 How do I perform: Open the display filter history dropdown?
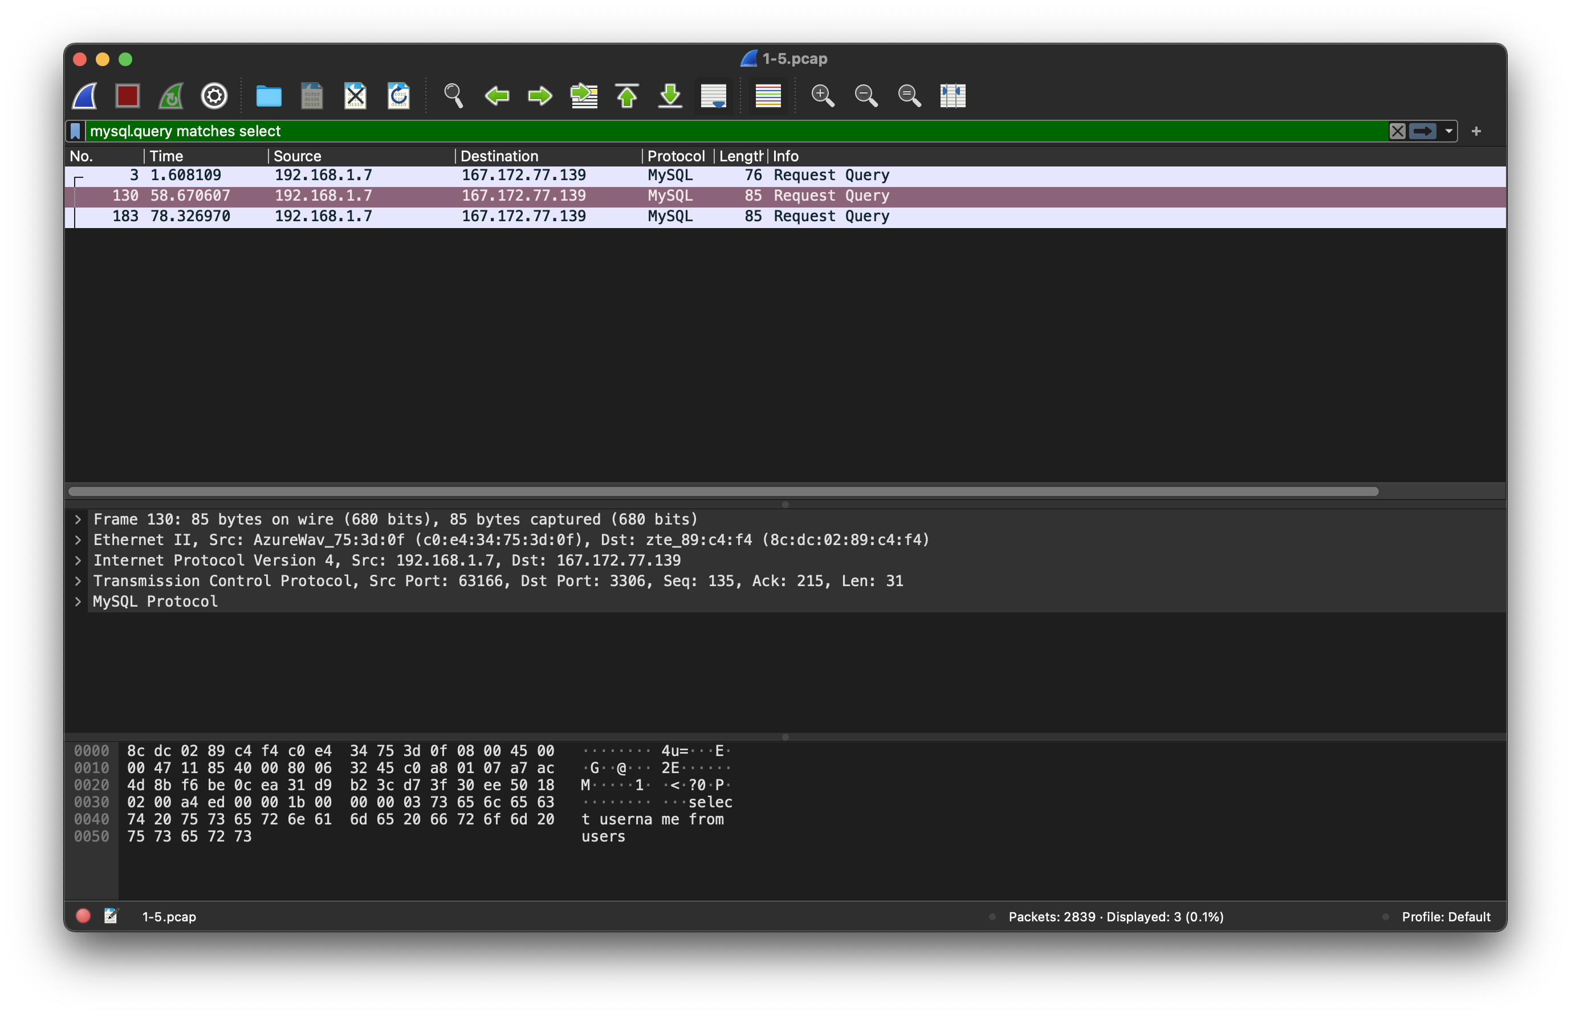coord(1448,131)
